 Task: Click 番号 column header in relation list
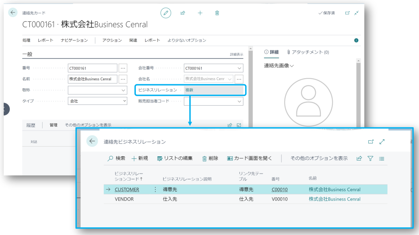(x=275, y=179)
